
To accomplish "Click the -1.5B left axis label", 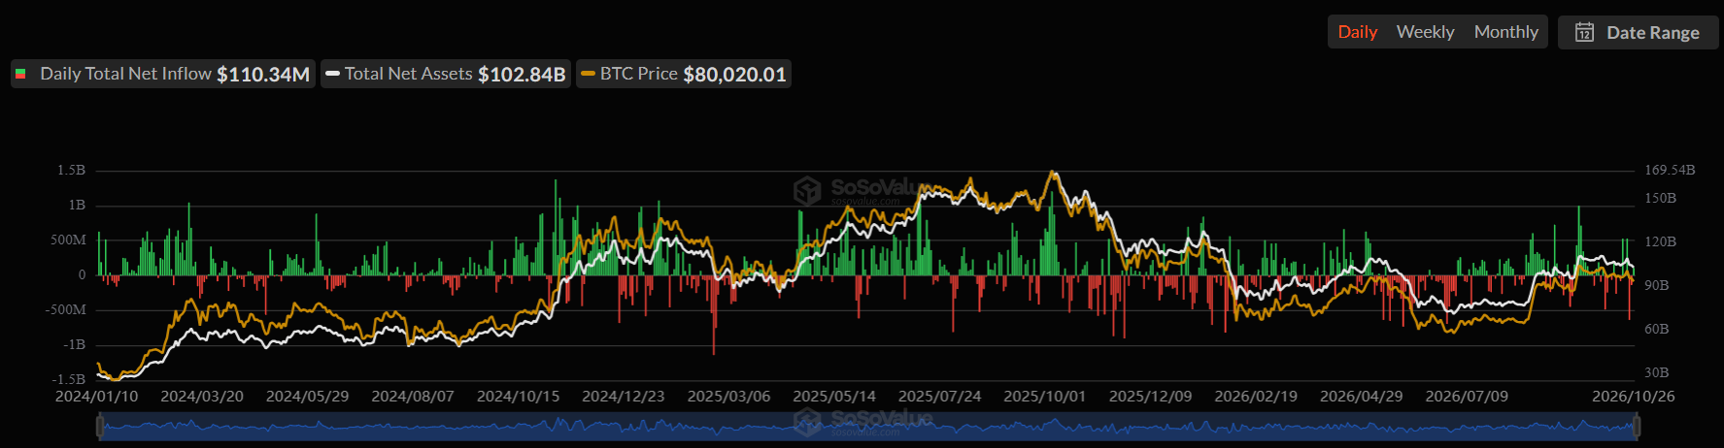I will coord(68,379).
